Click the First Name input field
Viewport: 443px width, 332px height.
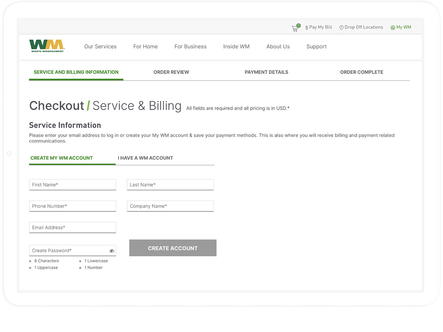[x=73, y=185]
